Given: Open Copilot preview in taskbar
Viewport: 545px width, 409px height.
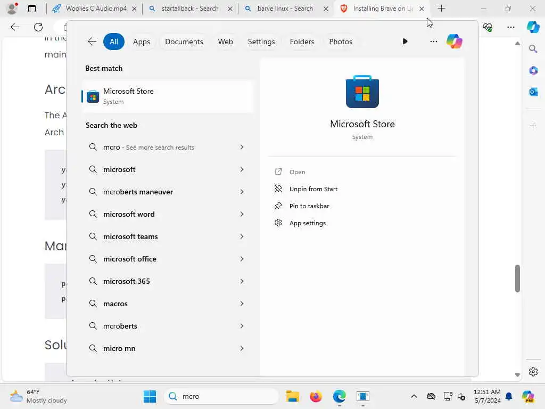Looking at the screenshot, I should click(528, 396).
